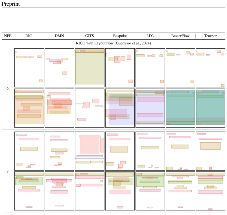Click the LD3 column header
The image size is (227, 215).
(150, 36)
